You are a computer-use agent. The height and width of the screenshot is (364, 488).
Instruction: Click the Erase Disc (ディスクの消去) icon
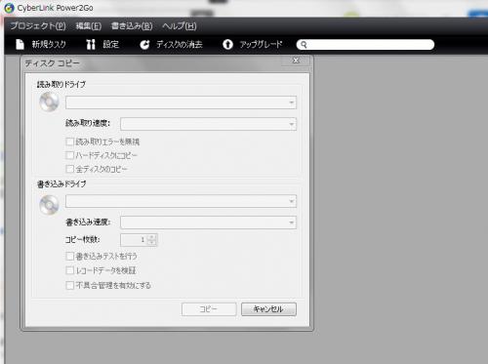[144, 45]
